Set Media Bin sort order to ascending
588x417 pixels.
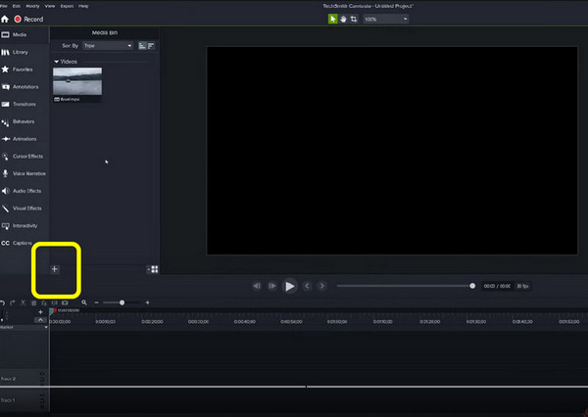coord(142,46)
